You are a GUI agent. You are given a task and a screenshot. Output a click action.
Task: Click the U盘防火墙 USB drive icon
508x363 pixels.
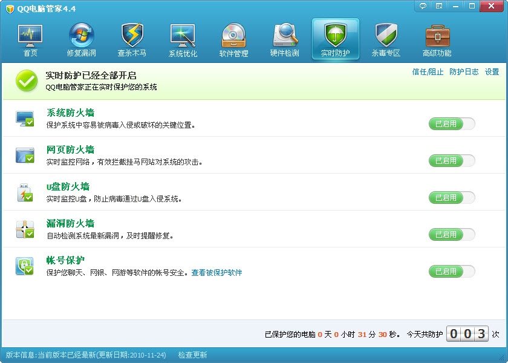25,192
